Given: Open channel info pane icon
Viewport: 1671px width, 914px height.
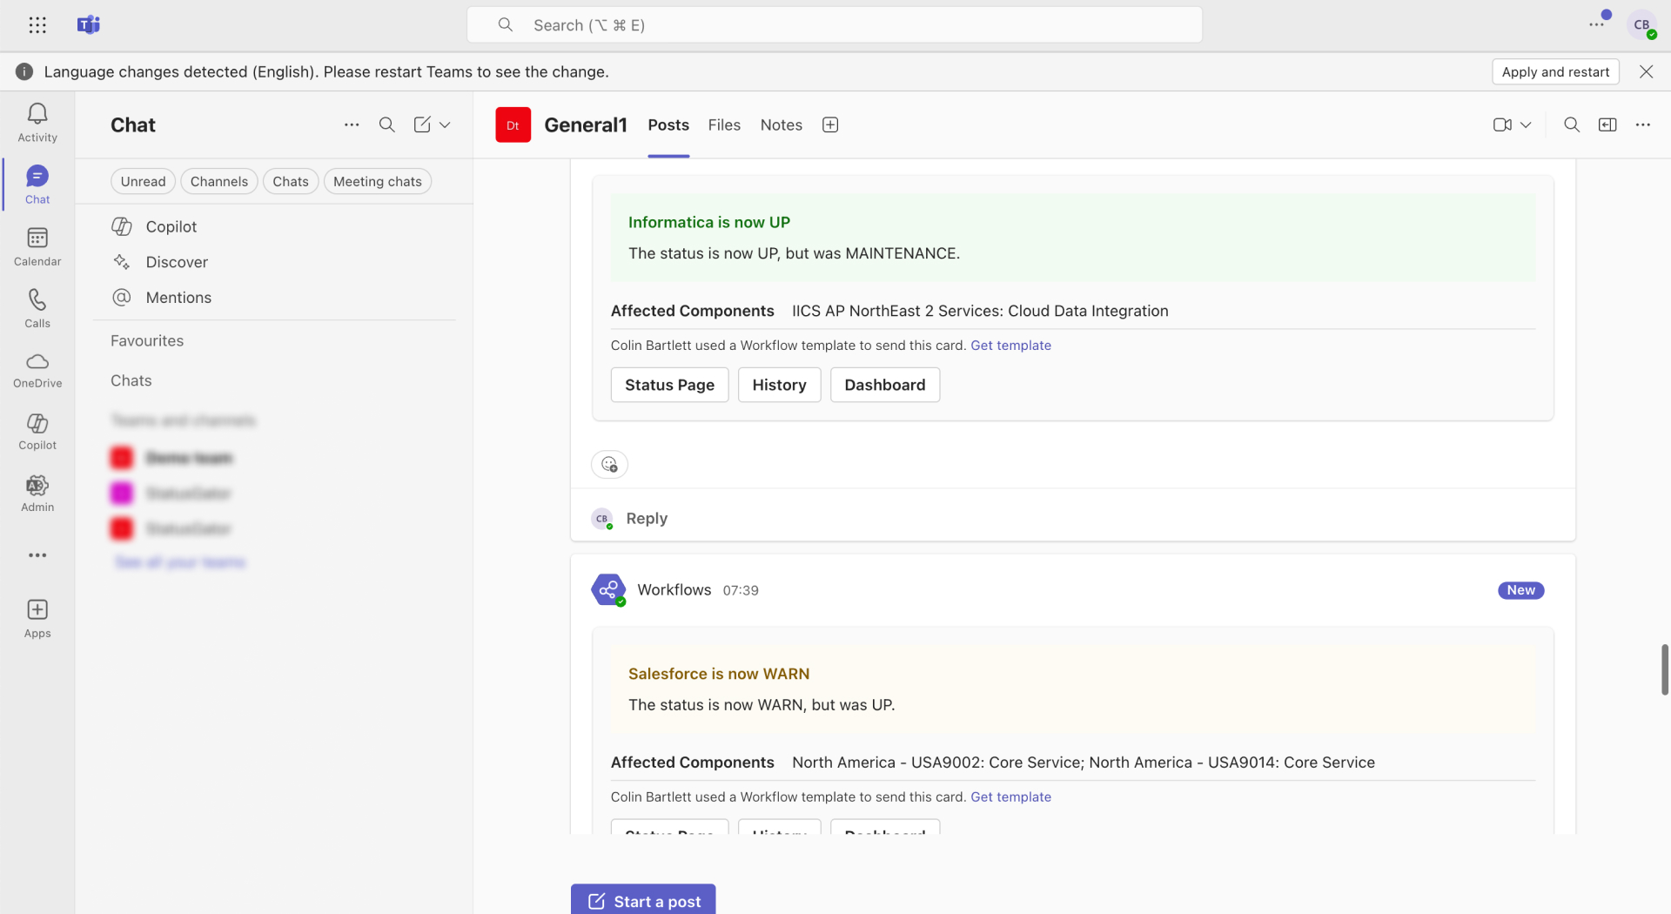Looking at the screenshot, I should [x=1607, y=124].
